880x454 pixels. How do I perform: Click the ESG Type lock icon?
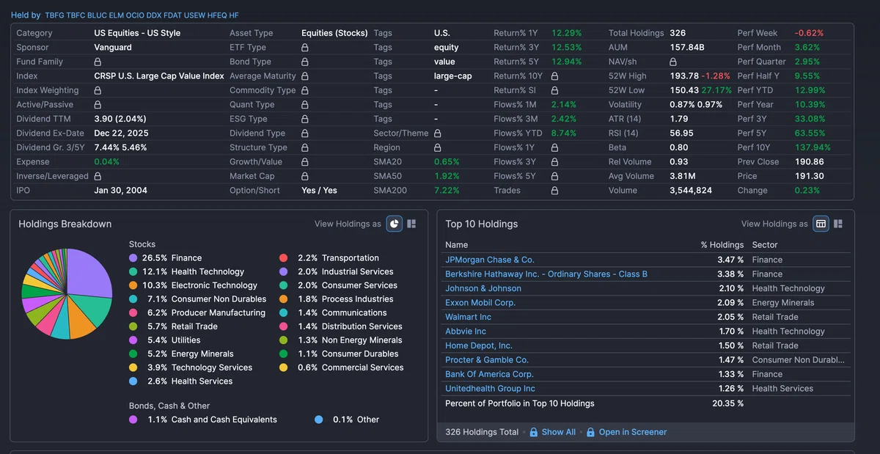tap(305, 119)
